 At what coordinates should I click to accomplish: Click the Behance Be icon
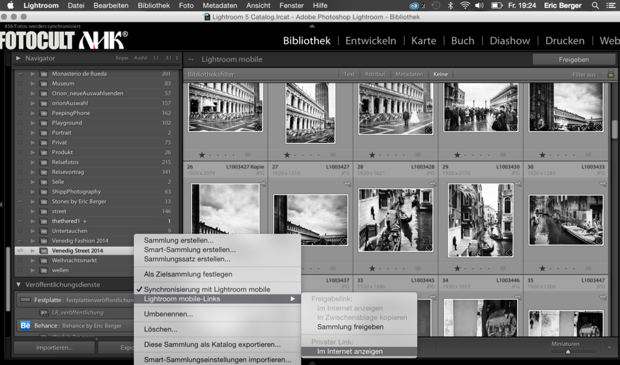coord(25,325)
